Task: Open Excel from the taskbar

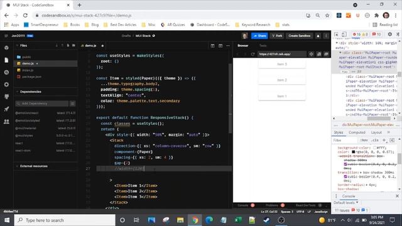Action: click(238, 220)
